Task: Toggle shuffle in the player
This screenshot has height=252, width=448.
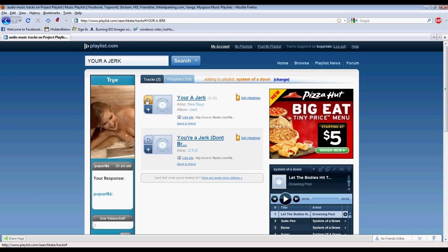Action: coord(342,169)
